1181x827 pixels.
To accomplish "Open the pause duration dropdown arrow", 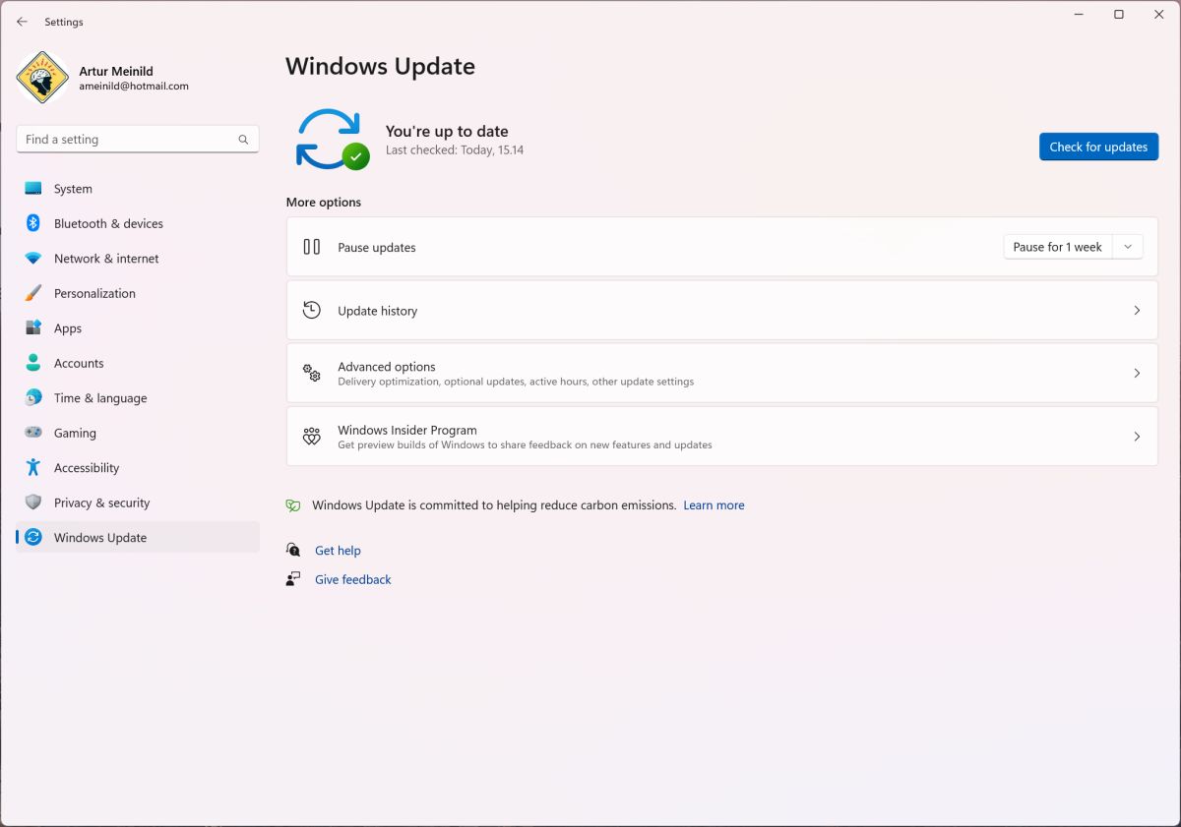I will click(1128, 247).
